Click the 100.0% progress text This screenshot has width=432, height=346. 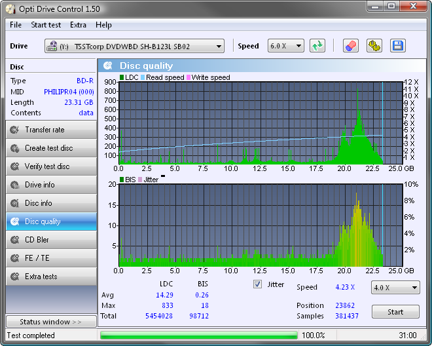click(x=314, y=336)
